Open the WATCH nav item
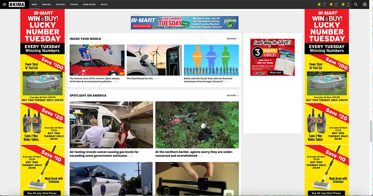373x196 pixels. pyautogui.click(x=104, y=4)
